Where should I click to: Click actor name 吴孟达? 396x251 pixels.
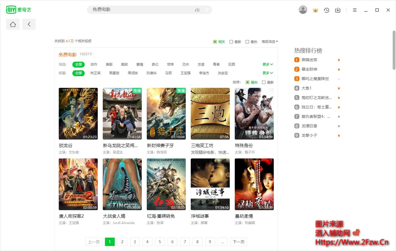coord(118,152)
